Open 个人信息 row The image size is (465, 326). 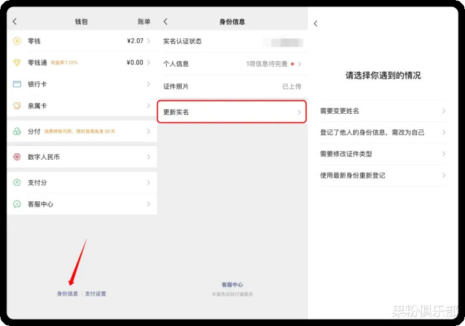[x=233, y=64]
